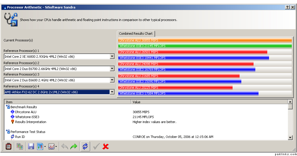The image size is (297, 156).
Task: Click the stacked charts icon in toolbar
Action: click(20, 146)
